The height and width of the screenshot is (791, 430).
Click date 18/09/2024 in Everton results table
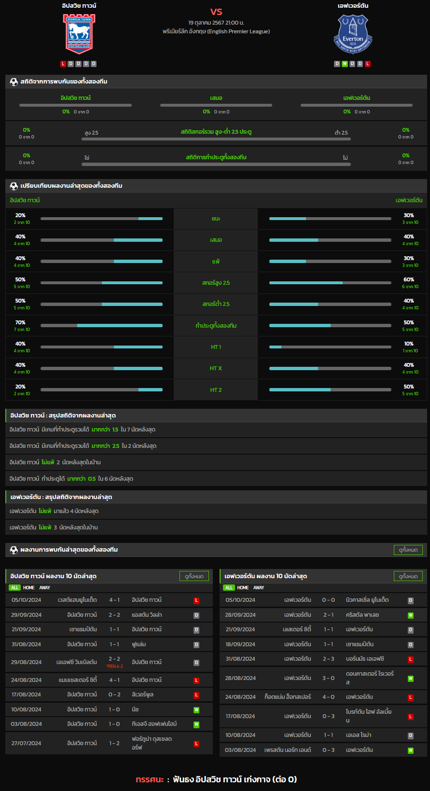(241, 645)
